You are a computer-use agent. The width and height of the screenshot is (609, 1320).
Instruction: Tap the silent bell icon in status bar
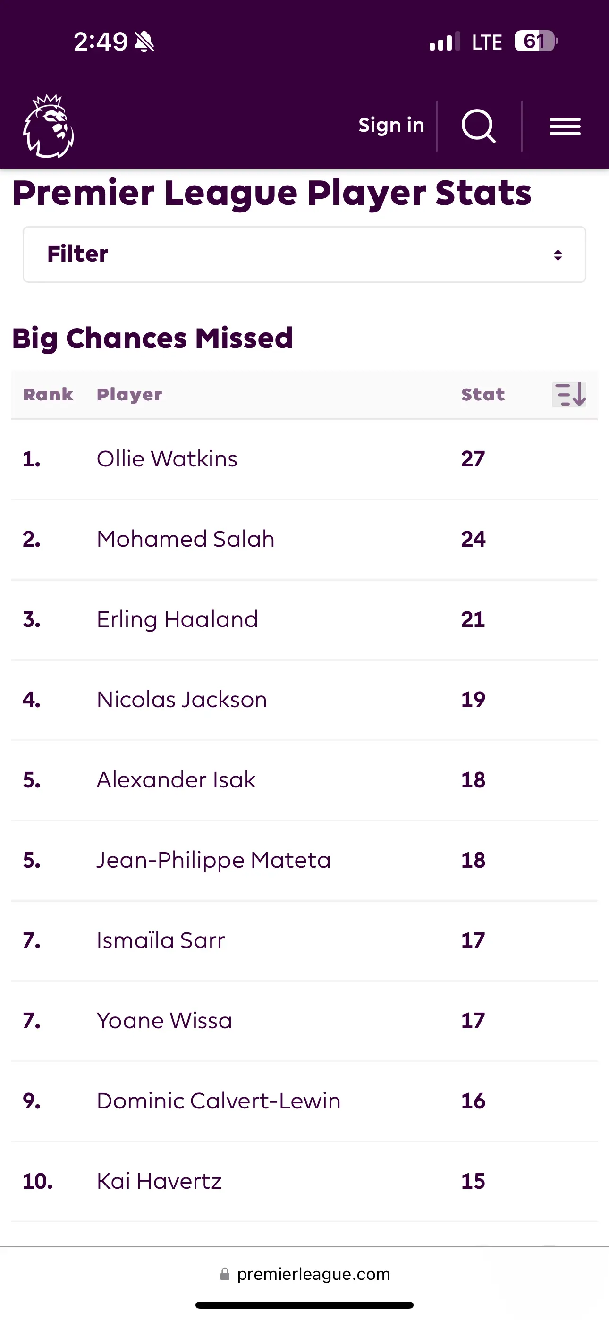[144, 42]
